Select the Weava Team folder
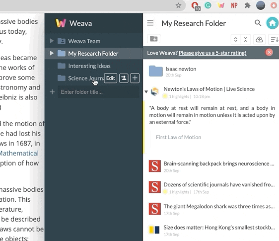The image size is (279, 241). [94, 41]
